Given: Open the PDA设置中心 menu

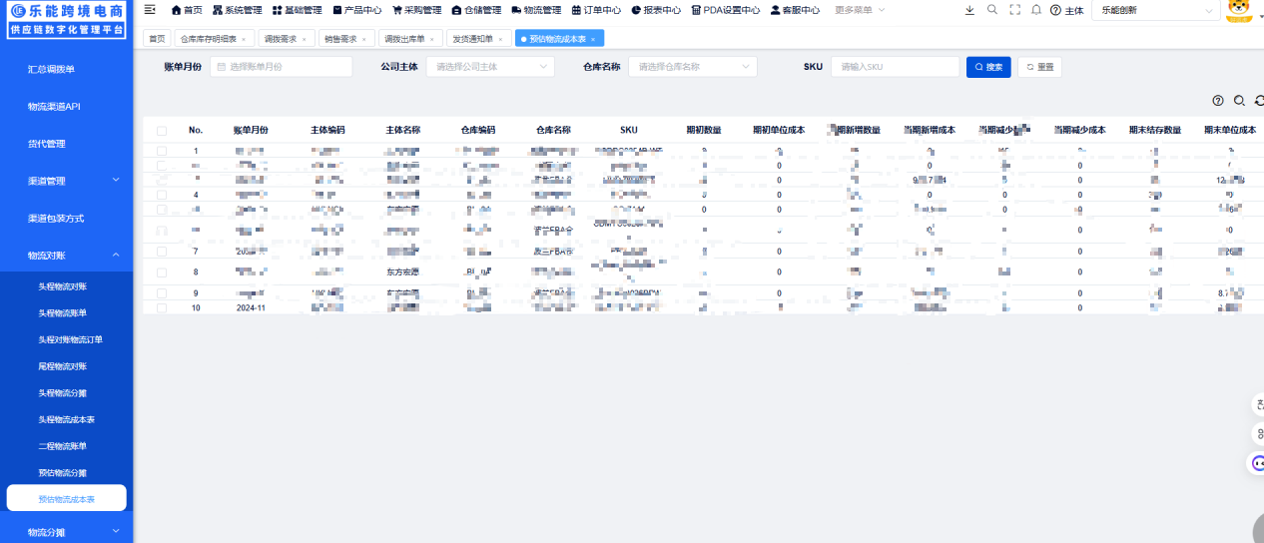Looking at the screenshot, I should (726, 10).
